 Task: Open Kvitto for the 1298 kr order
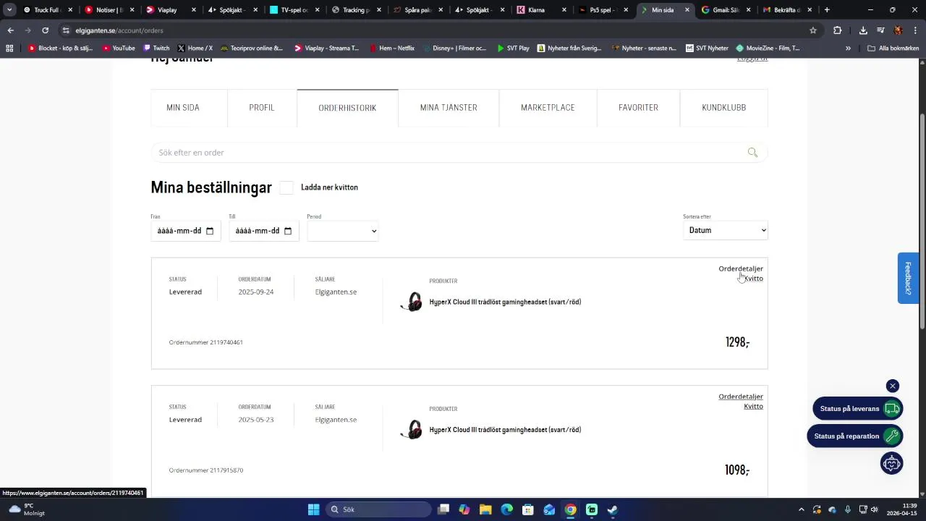(754, 279)
